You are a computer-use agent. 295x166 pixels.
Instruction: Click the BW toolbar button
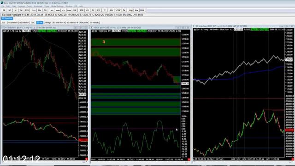tap(75, 10)
